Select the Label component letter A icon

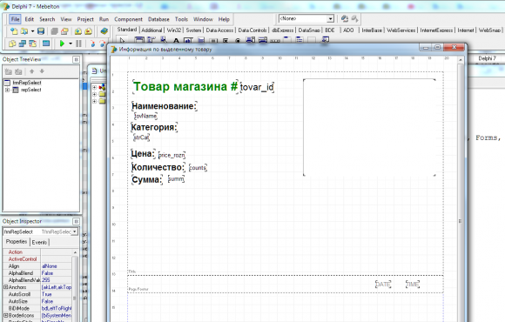tap(176, 41)
